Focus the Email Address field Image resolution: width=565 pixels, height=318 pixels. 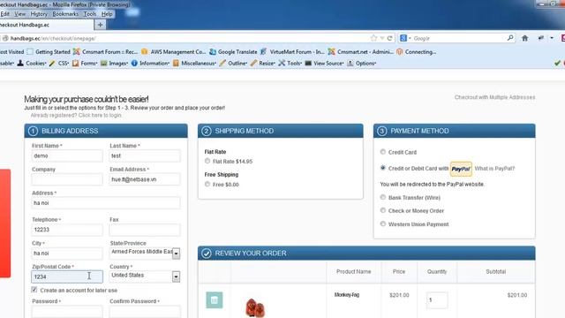[145, 179]
